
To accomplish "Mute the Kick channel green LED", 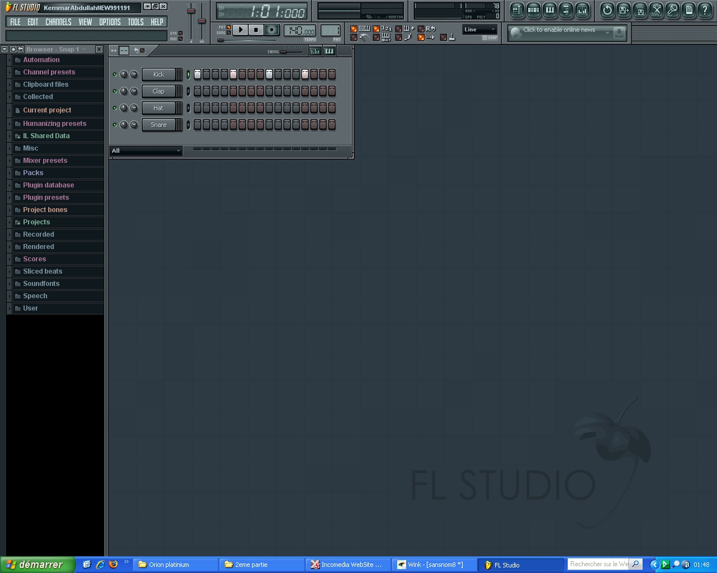I will coord(115,74).
